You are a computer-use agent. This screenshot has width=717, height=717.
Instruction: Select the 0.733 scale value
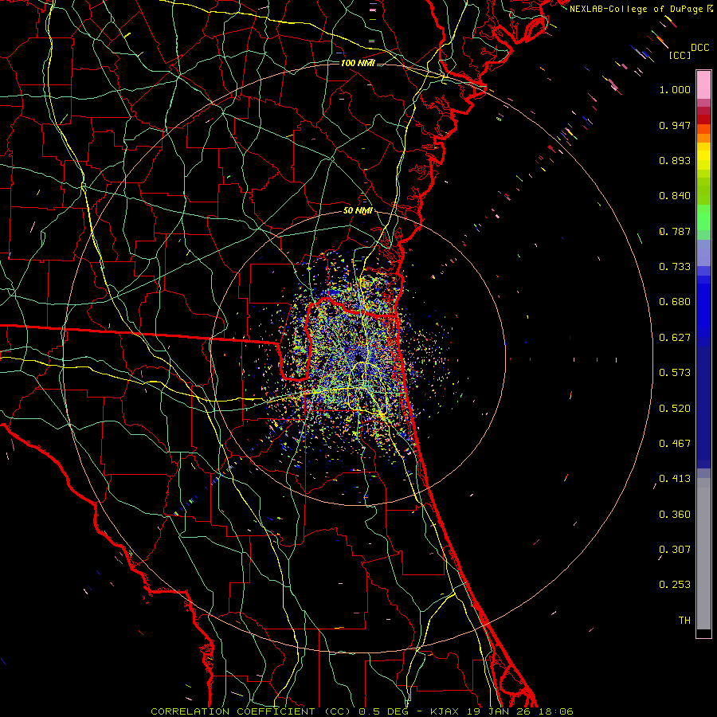click(x=675, y=267)
